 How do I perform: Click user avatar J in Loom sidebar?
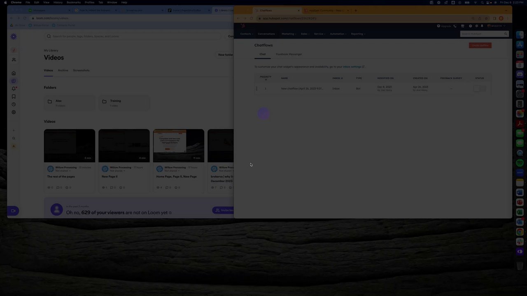(x=14, y=50)
